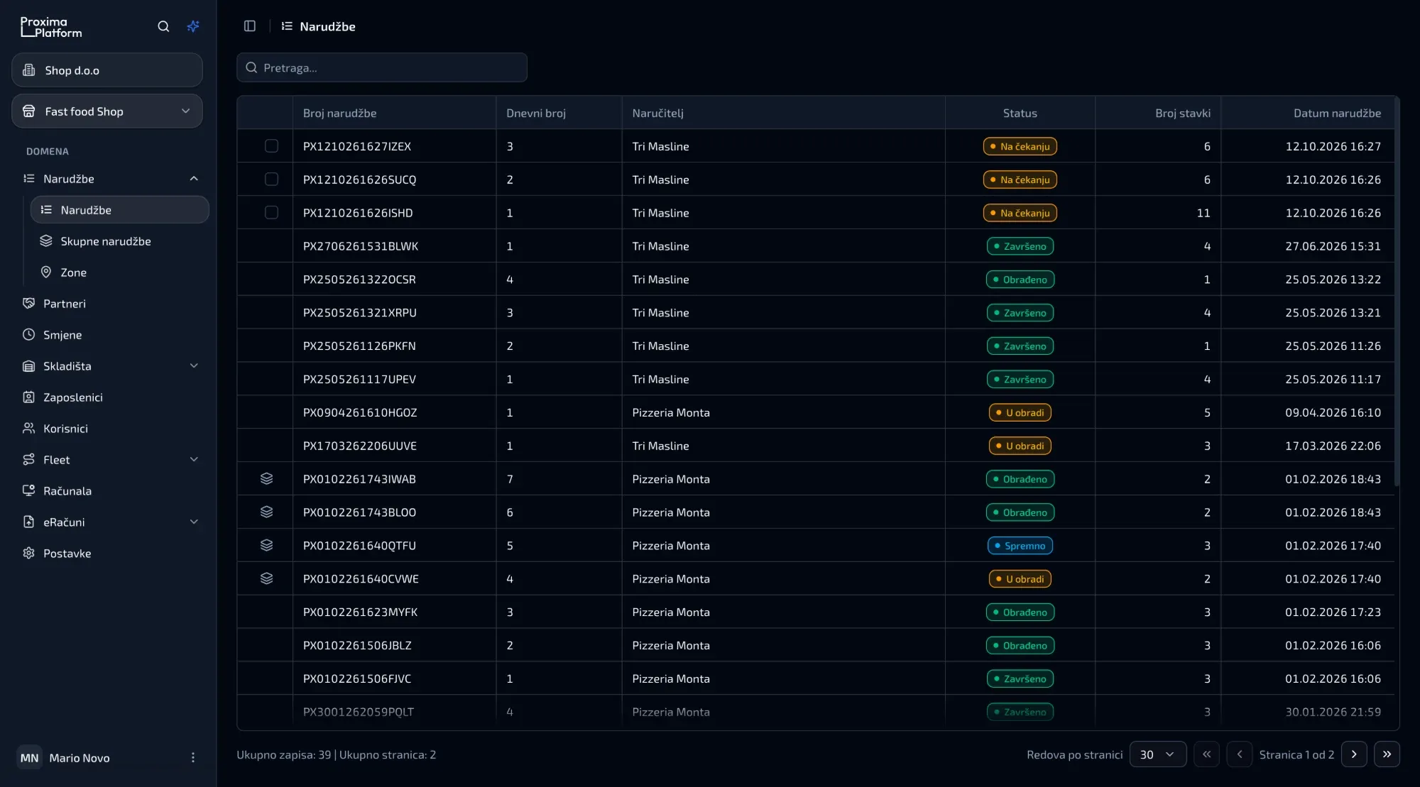This screenshot has height=787, width=1420.
Task: Click the sparkle AI assistant icon
Action: (x=193, y=26)
